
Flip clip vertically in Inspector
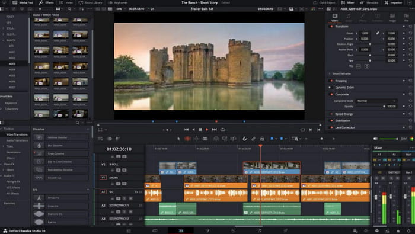(x=367, y=66)
